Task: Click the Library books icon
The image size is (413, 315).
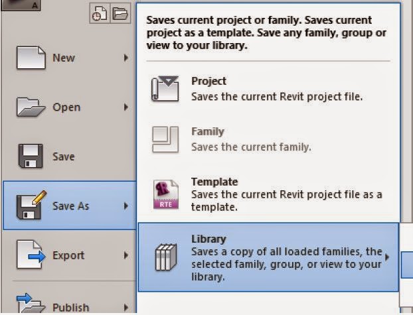Action: (x=166, y=257)
